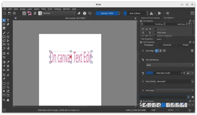Click the Preset button in Text Properties

coord(185,45)
